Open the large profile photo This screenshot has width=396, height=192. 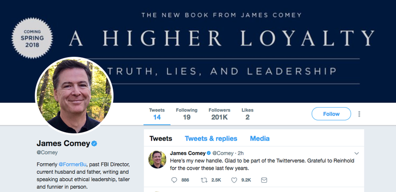[x=74, y=96]
